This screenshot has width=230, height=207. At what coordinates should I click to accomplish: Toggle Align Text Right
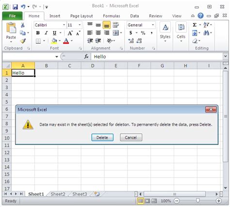106,33
